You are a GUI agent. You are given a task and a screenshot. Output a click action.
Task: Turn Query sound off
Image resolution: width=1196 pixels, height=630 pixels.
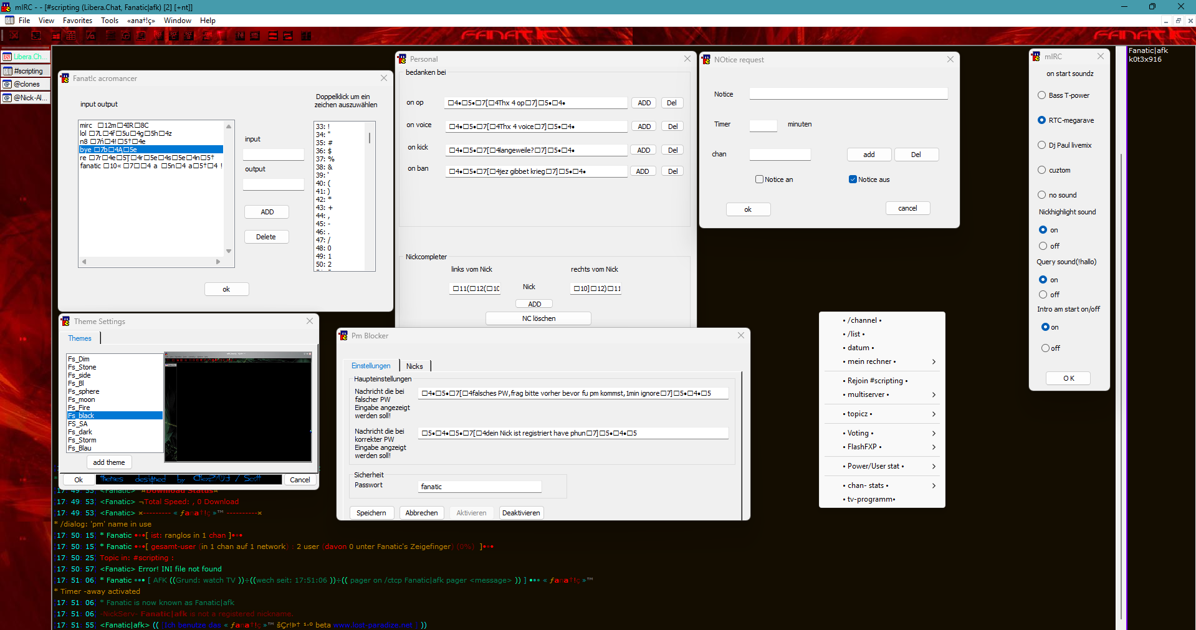pos(1043,295)
